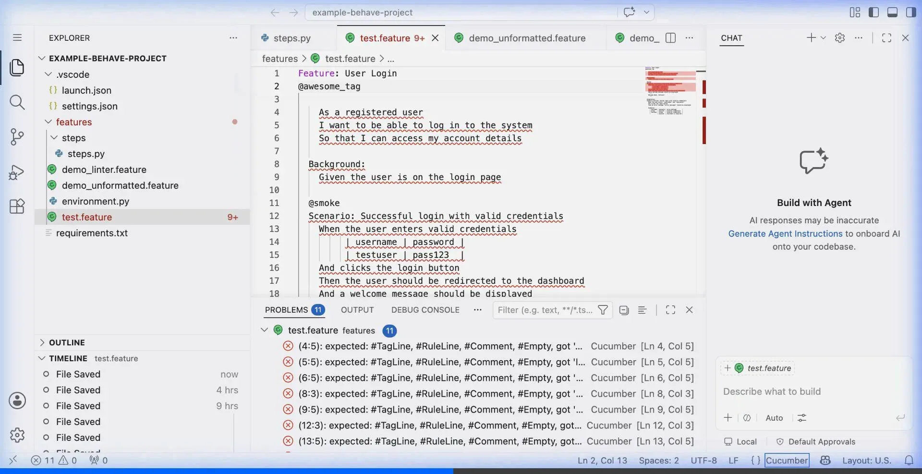Open Default Approvals setting
The height and width of the screenshot is (474, 922).
coord(815,442)
